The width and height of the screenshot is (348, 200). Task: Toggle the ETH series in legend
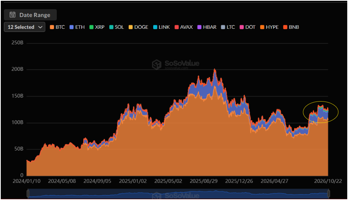pos(77,27)
